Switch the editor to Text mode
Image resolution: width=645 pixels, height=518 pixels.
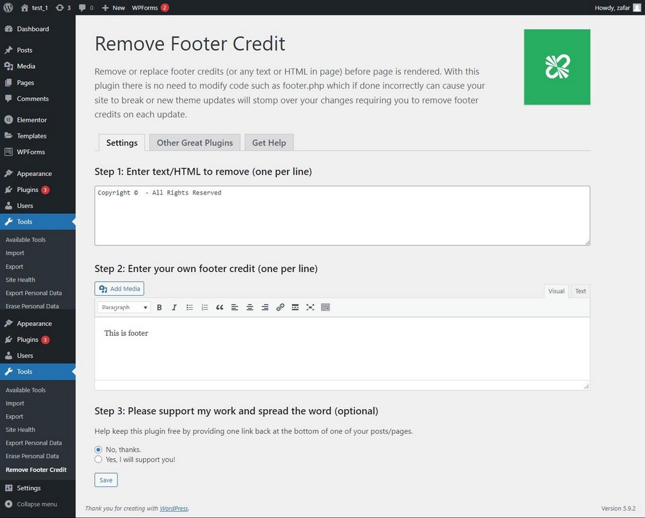580,291
